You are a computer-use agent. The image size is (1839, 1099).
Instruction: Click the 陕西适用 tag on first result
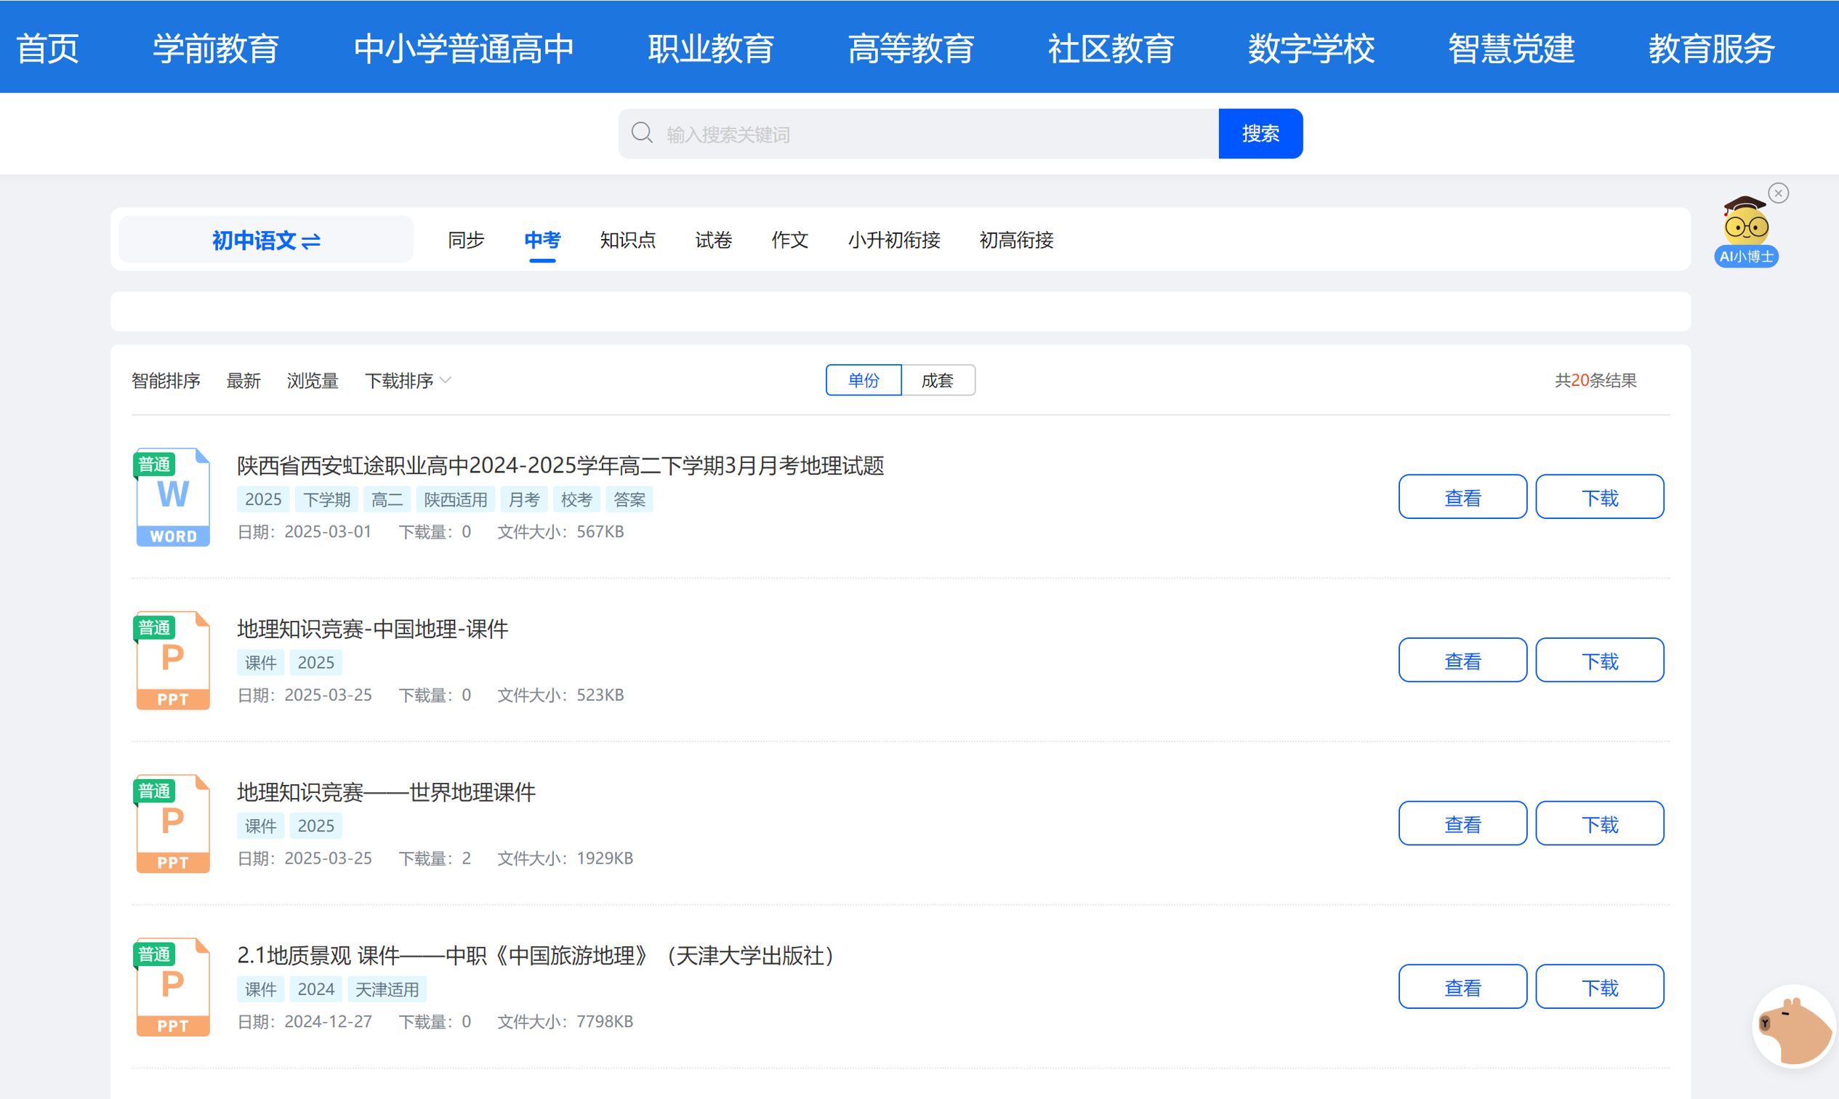(455, 500)
